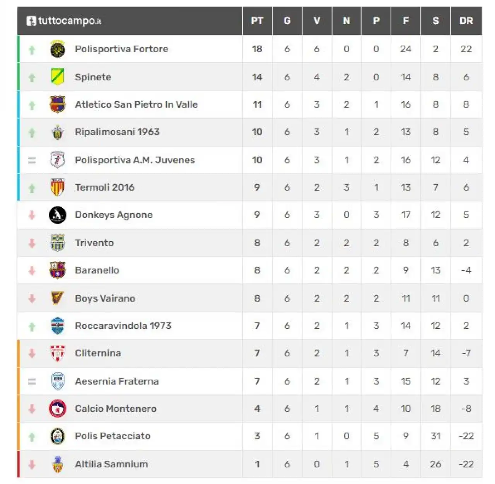The height and width of the screenshot is (484, 495).
Task: Sort by the DR column header
Action: [466, 21]
